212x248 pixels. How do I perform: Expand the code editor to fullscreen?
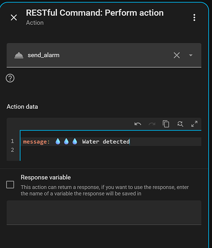click(194, 124)
